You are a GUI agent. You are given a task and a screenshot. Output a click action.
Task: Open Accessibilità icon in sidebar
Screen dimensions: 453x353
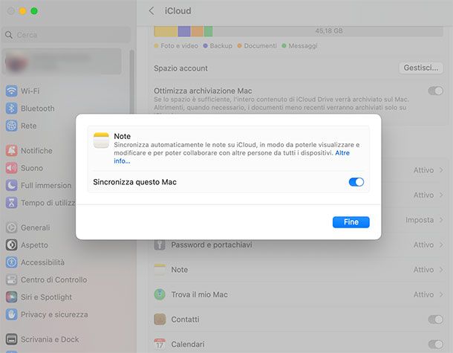coord(12,262)
